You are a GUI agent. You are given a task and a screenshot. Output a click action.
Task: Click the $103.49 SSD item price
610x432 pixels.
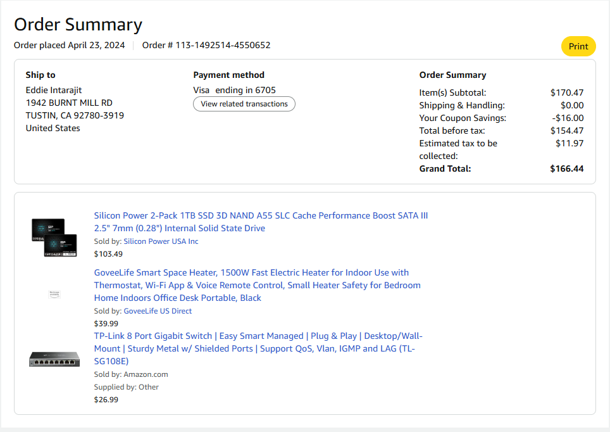click(x=108, y=254)
